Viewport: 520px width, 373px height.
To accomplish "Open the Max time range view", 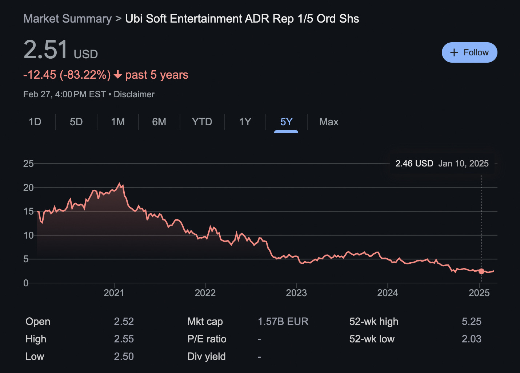I will (x=328, y=122).
